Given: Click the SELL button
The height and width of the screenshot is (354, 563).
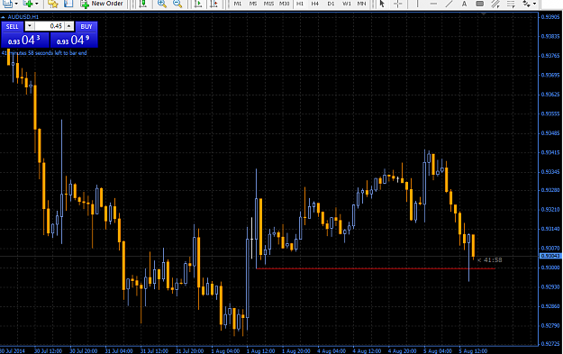Looking at the screenshot, I should coord(13,26).
